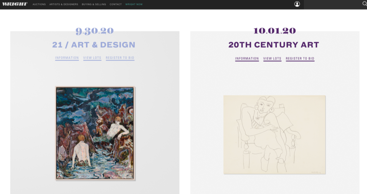
Task: Open the user account profile icon
Action: [297, 4]
